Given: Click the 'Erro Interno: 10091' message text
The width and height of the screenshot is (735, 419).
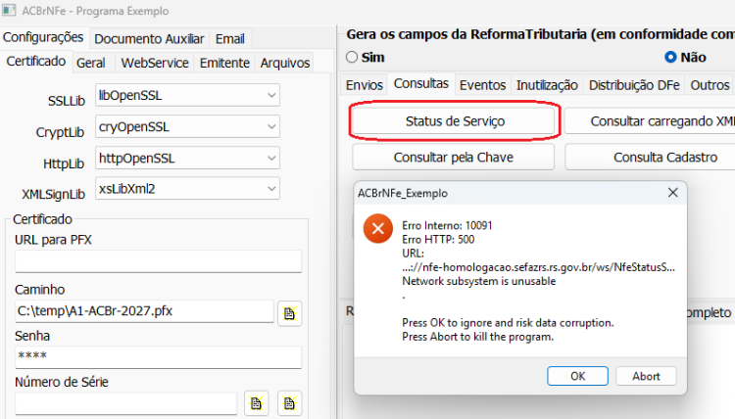Looking at the screenshot, I should coord(447,225).
